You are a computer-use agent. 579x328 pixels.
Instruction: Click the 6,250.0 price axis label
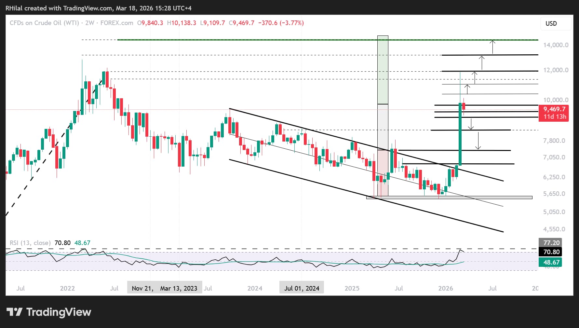pos(554,177)
